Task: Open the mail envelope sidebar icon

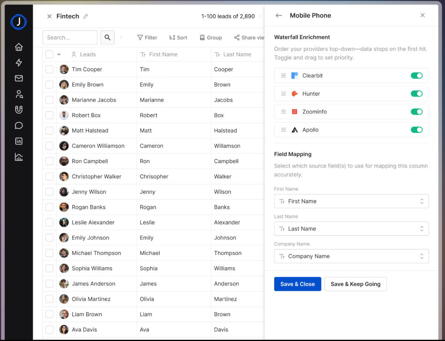Action: 19,78
